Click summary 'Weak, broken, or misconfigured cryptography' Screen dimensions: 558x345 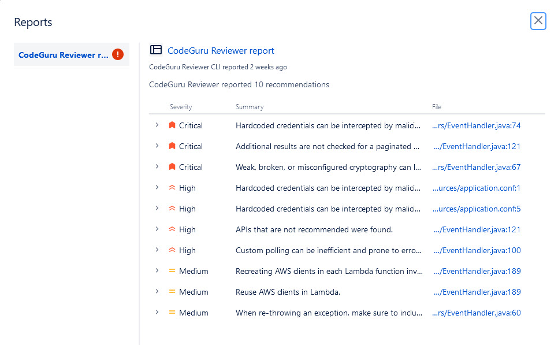click(328, 167)
